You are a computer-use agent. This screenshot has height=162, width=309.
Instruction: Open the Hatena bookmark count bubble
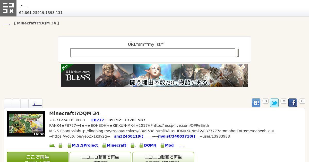click(265, 101)
